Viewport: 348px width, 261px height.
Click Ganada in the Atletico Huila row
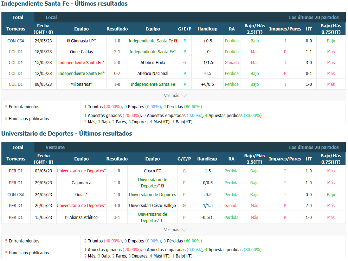tap(232, 63)
